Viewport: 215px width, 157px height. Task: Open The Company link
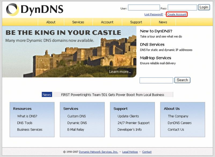178,116
